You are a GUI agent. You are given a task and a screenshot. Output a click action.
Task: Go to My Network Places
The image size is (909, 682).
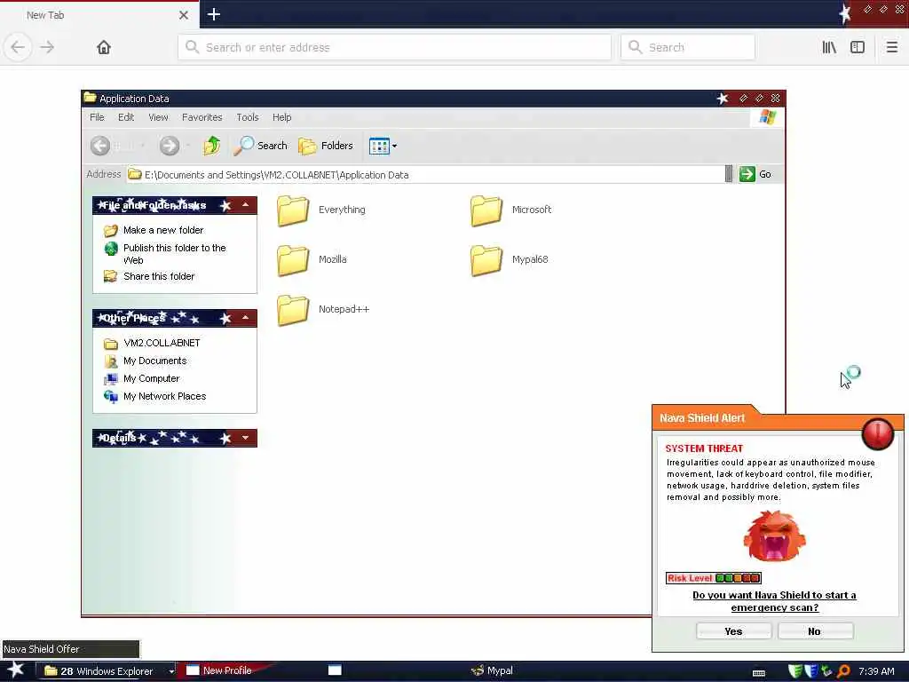[x=154, y=397]
